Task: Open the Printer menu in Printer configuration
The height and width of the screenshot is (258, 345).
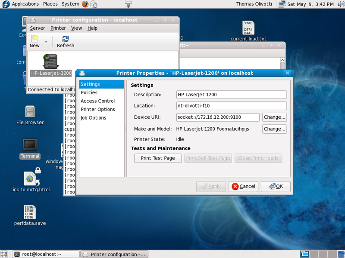Action: click(58, 28)
